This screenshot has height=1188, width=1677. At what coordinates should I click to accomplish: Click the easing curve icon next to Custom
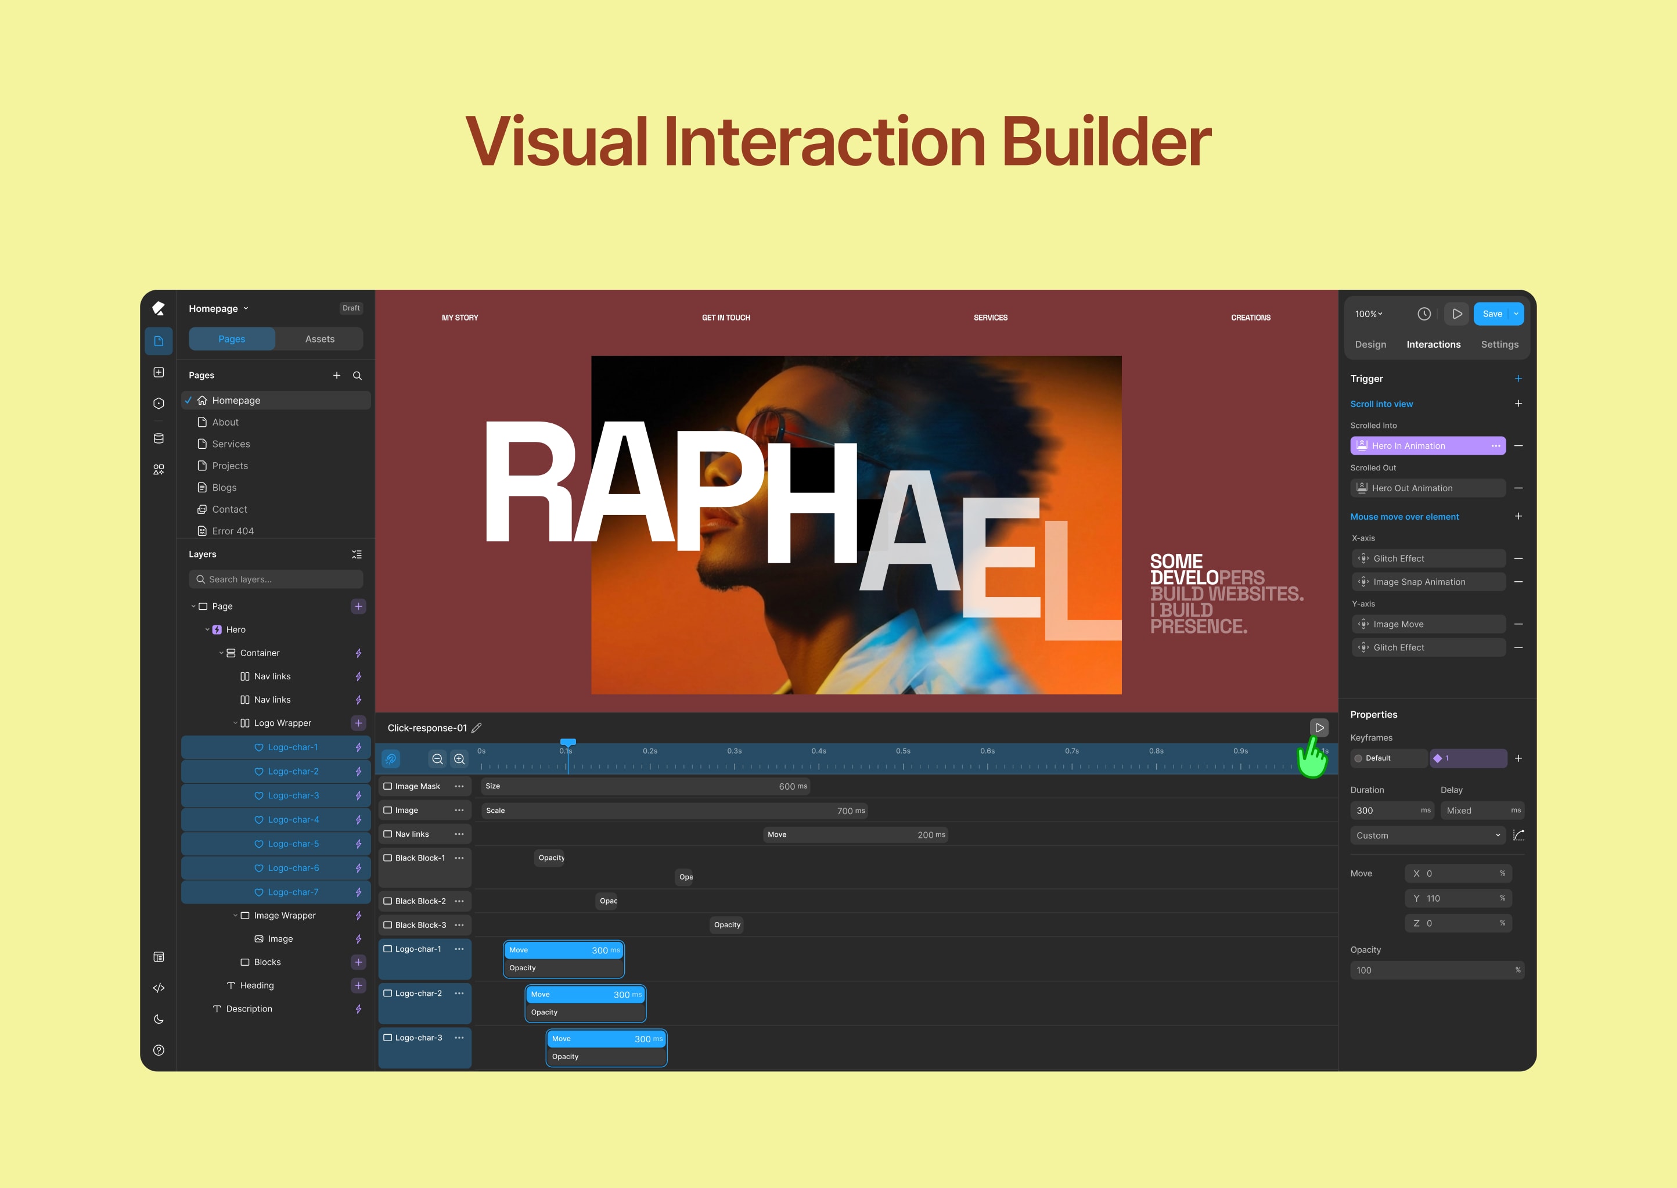pos(1518,834)
